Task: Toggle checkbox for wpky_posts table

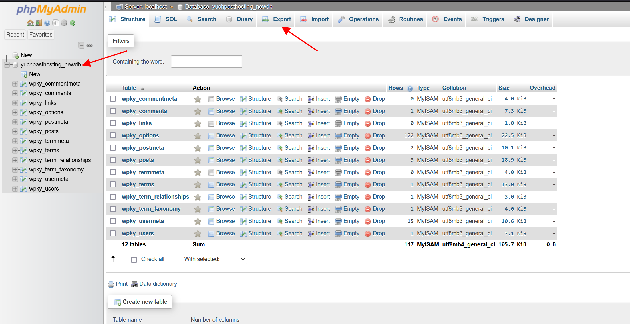Action: pos(113,159)
